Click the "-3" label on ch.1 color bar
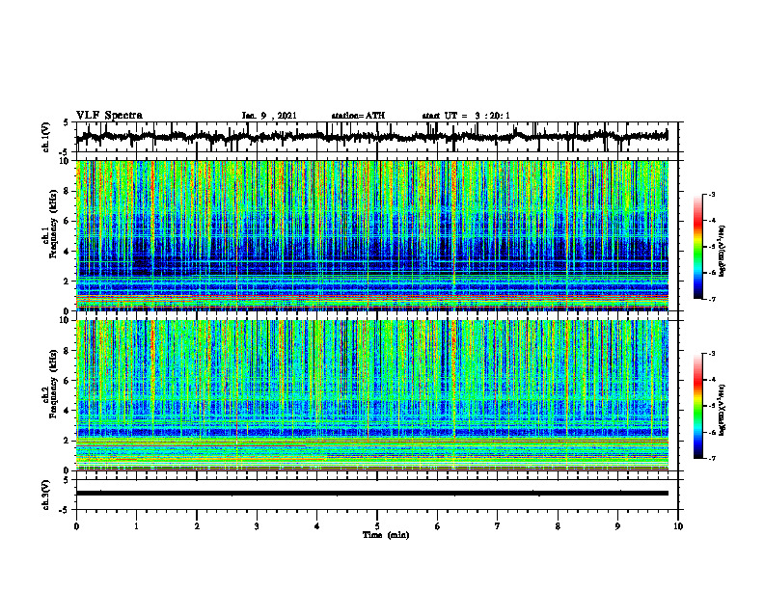 [711, 194]
